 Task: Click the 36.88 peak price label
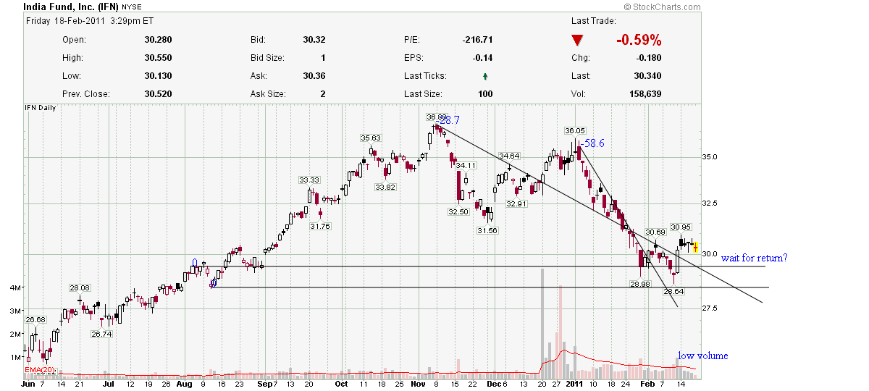pyautogui.click(x=435, y=117)
